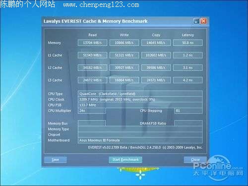The image size is (248, 186).
Task: Click the Close button at bottom right
Action: (195, 160)
